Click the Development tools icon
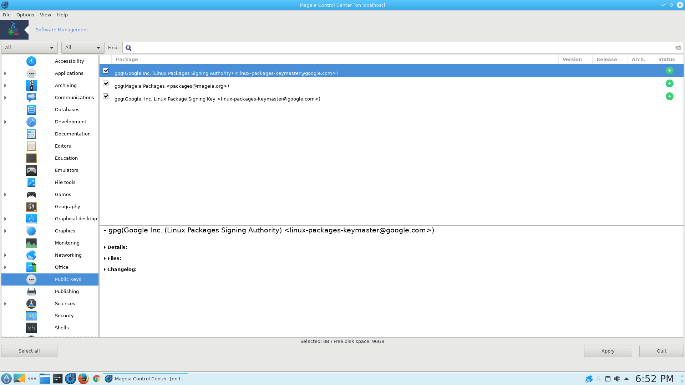This screenshot has height=385, width=685. [31, 122]
